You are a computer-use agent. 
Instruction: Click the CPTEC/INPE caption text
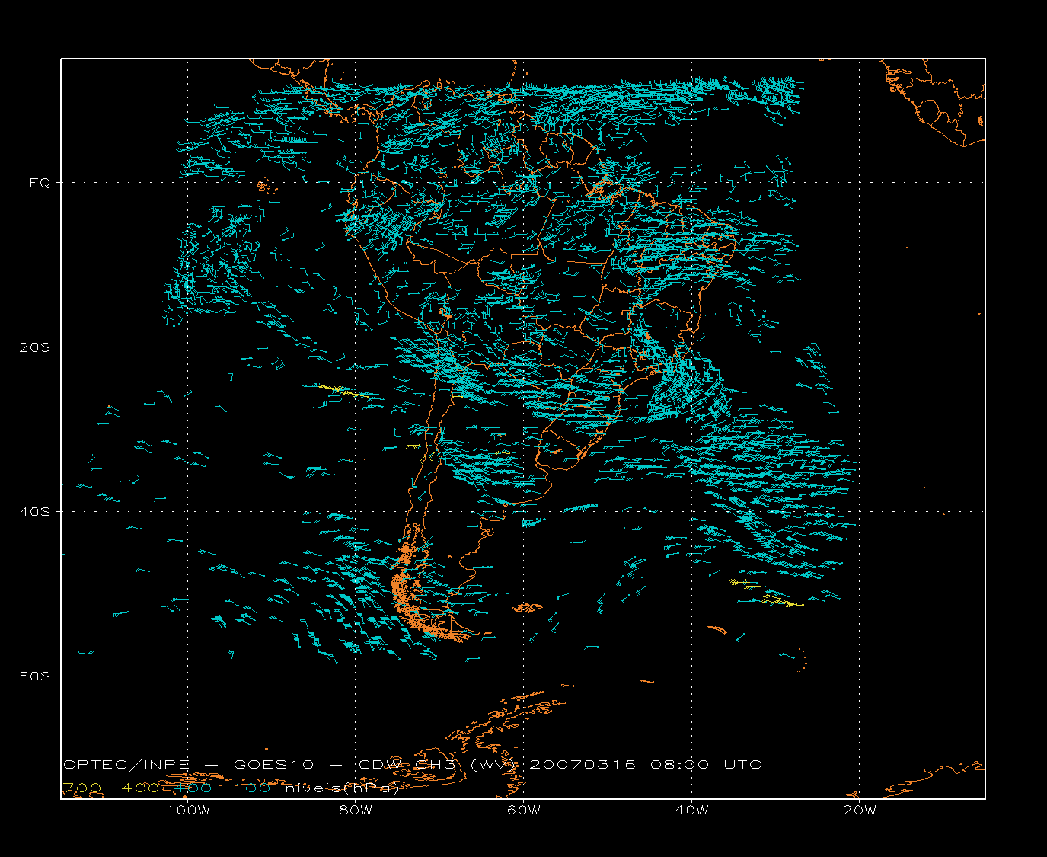(x=126, y=764)
